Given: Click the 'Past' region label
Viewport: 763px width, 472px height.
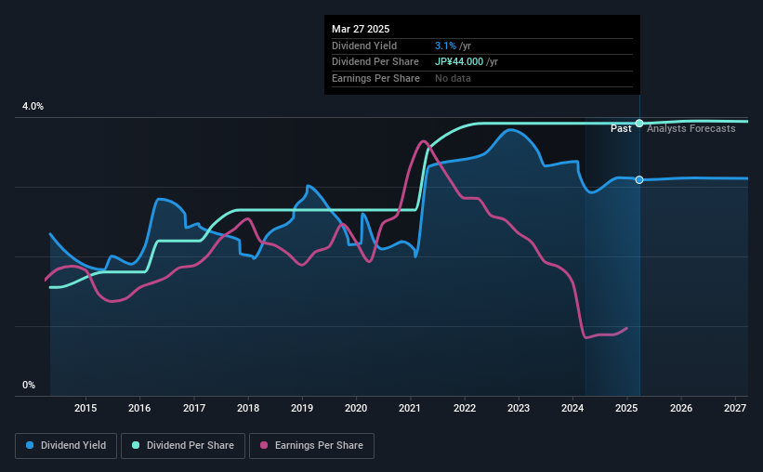Looking at the screenshot, I should [x=621, y=128].
